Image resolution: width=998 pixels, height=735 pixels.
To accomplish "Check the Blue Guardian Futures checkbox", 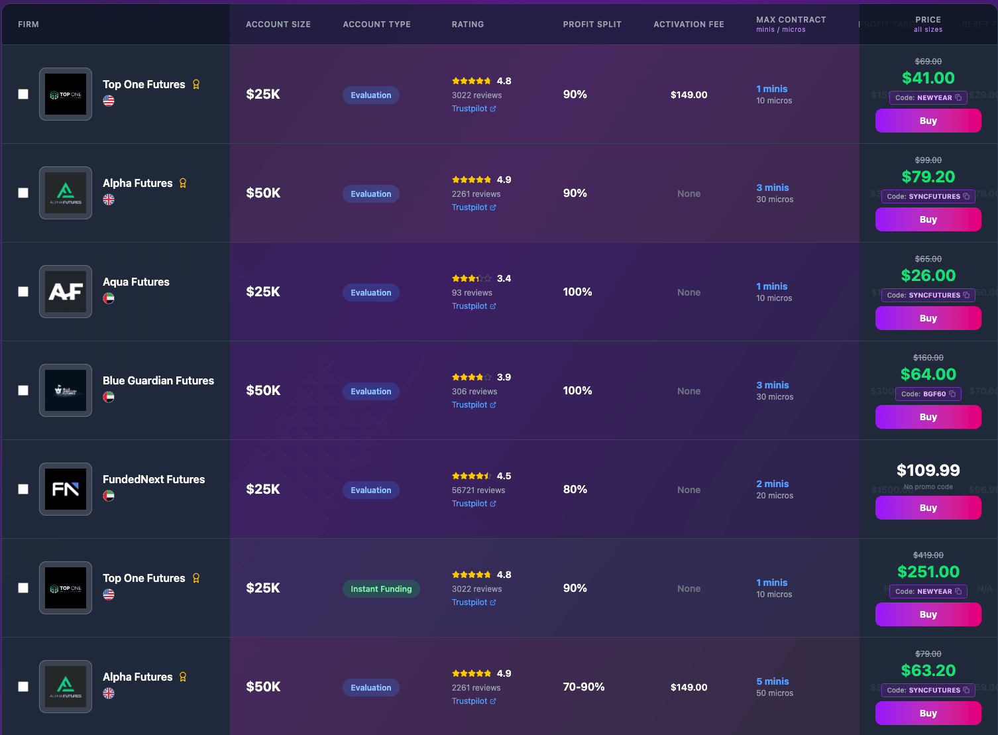I will tap(23, 390).
